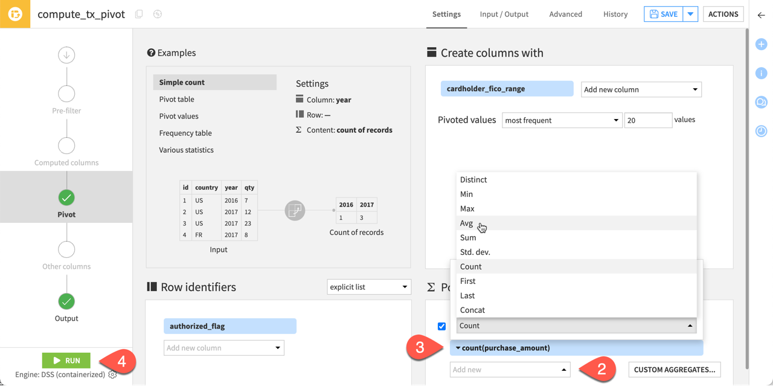Screen dimensions: 773x386
Task: Click the copy icon beside compute_tx_pivot title
Action: [x=138, y=13]
